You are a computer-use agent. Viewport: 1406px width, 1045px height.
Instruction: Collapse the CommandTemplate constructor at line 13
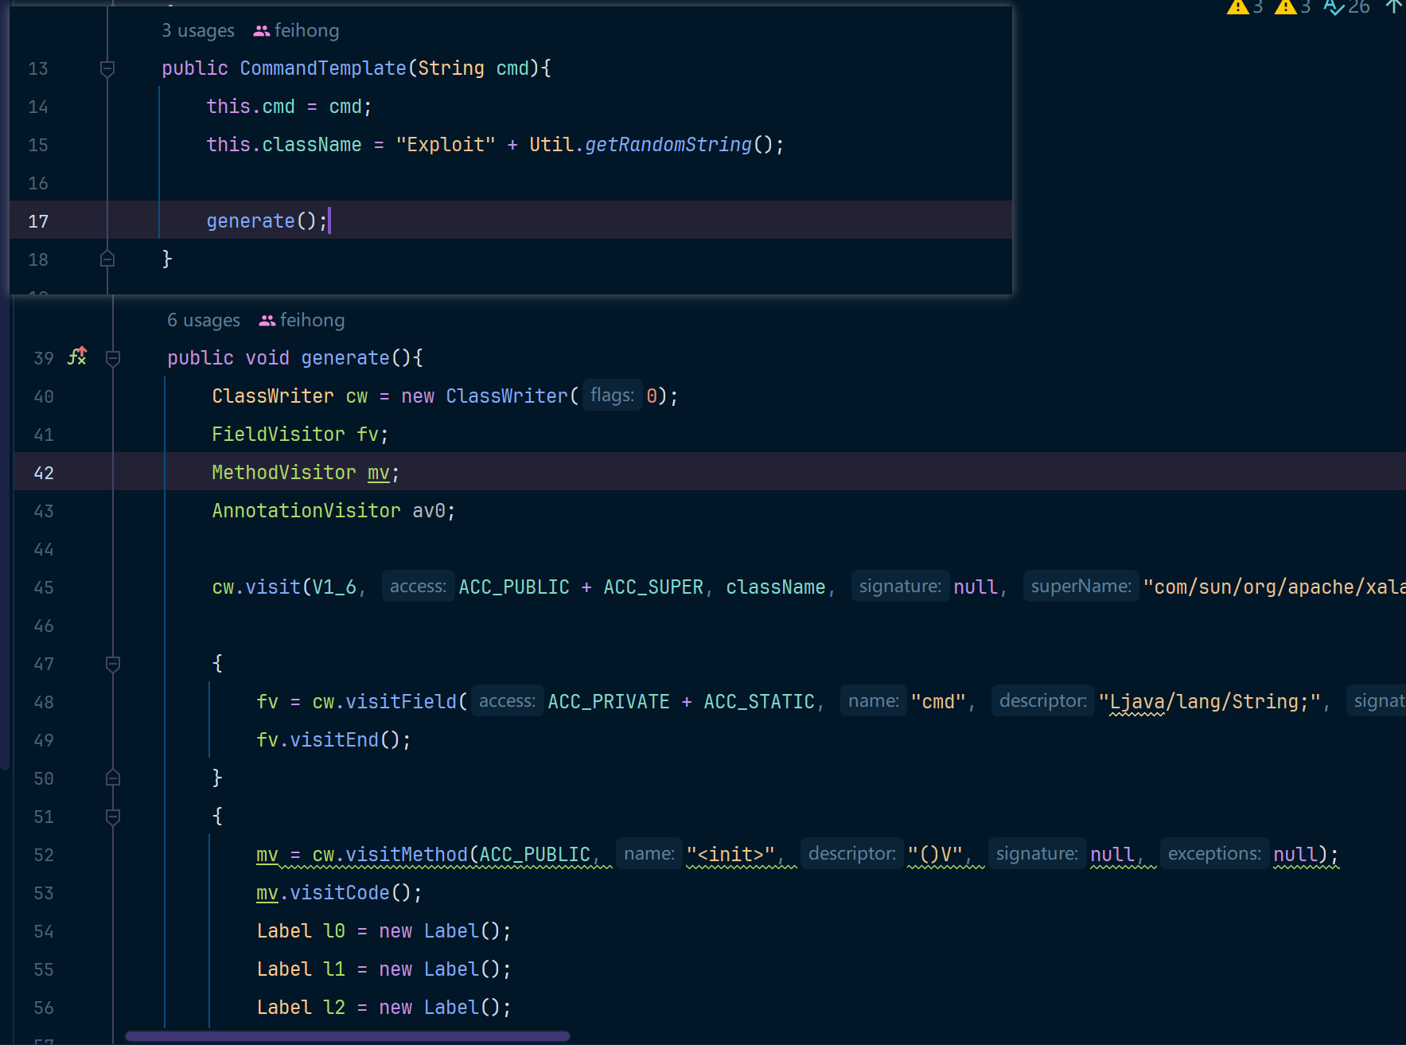[107, 68]
